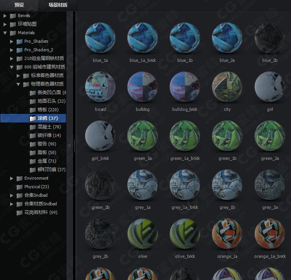Screen dimensions: 291x280
Task: Click the 环境贴图 tree item label
Action: coord(27,24)
